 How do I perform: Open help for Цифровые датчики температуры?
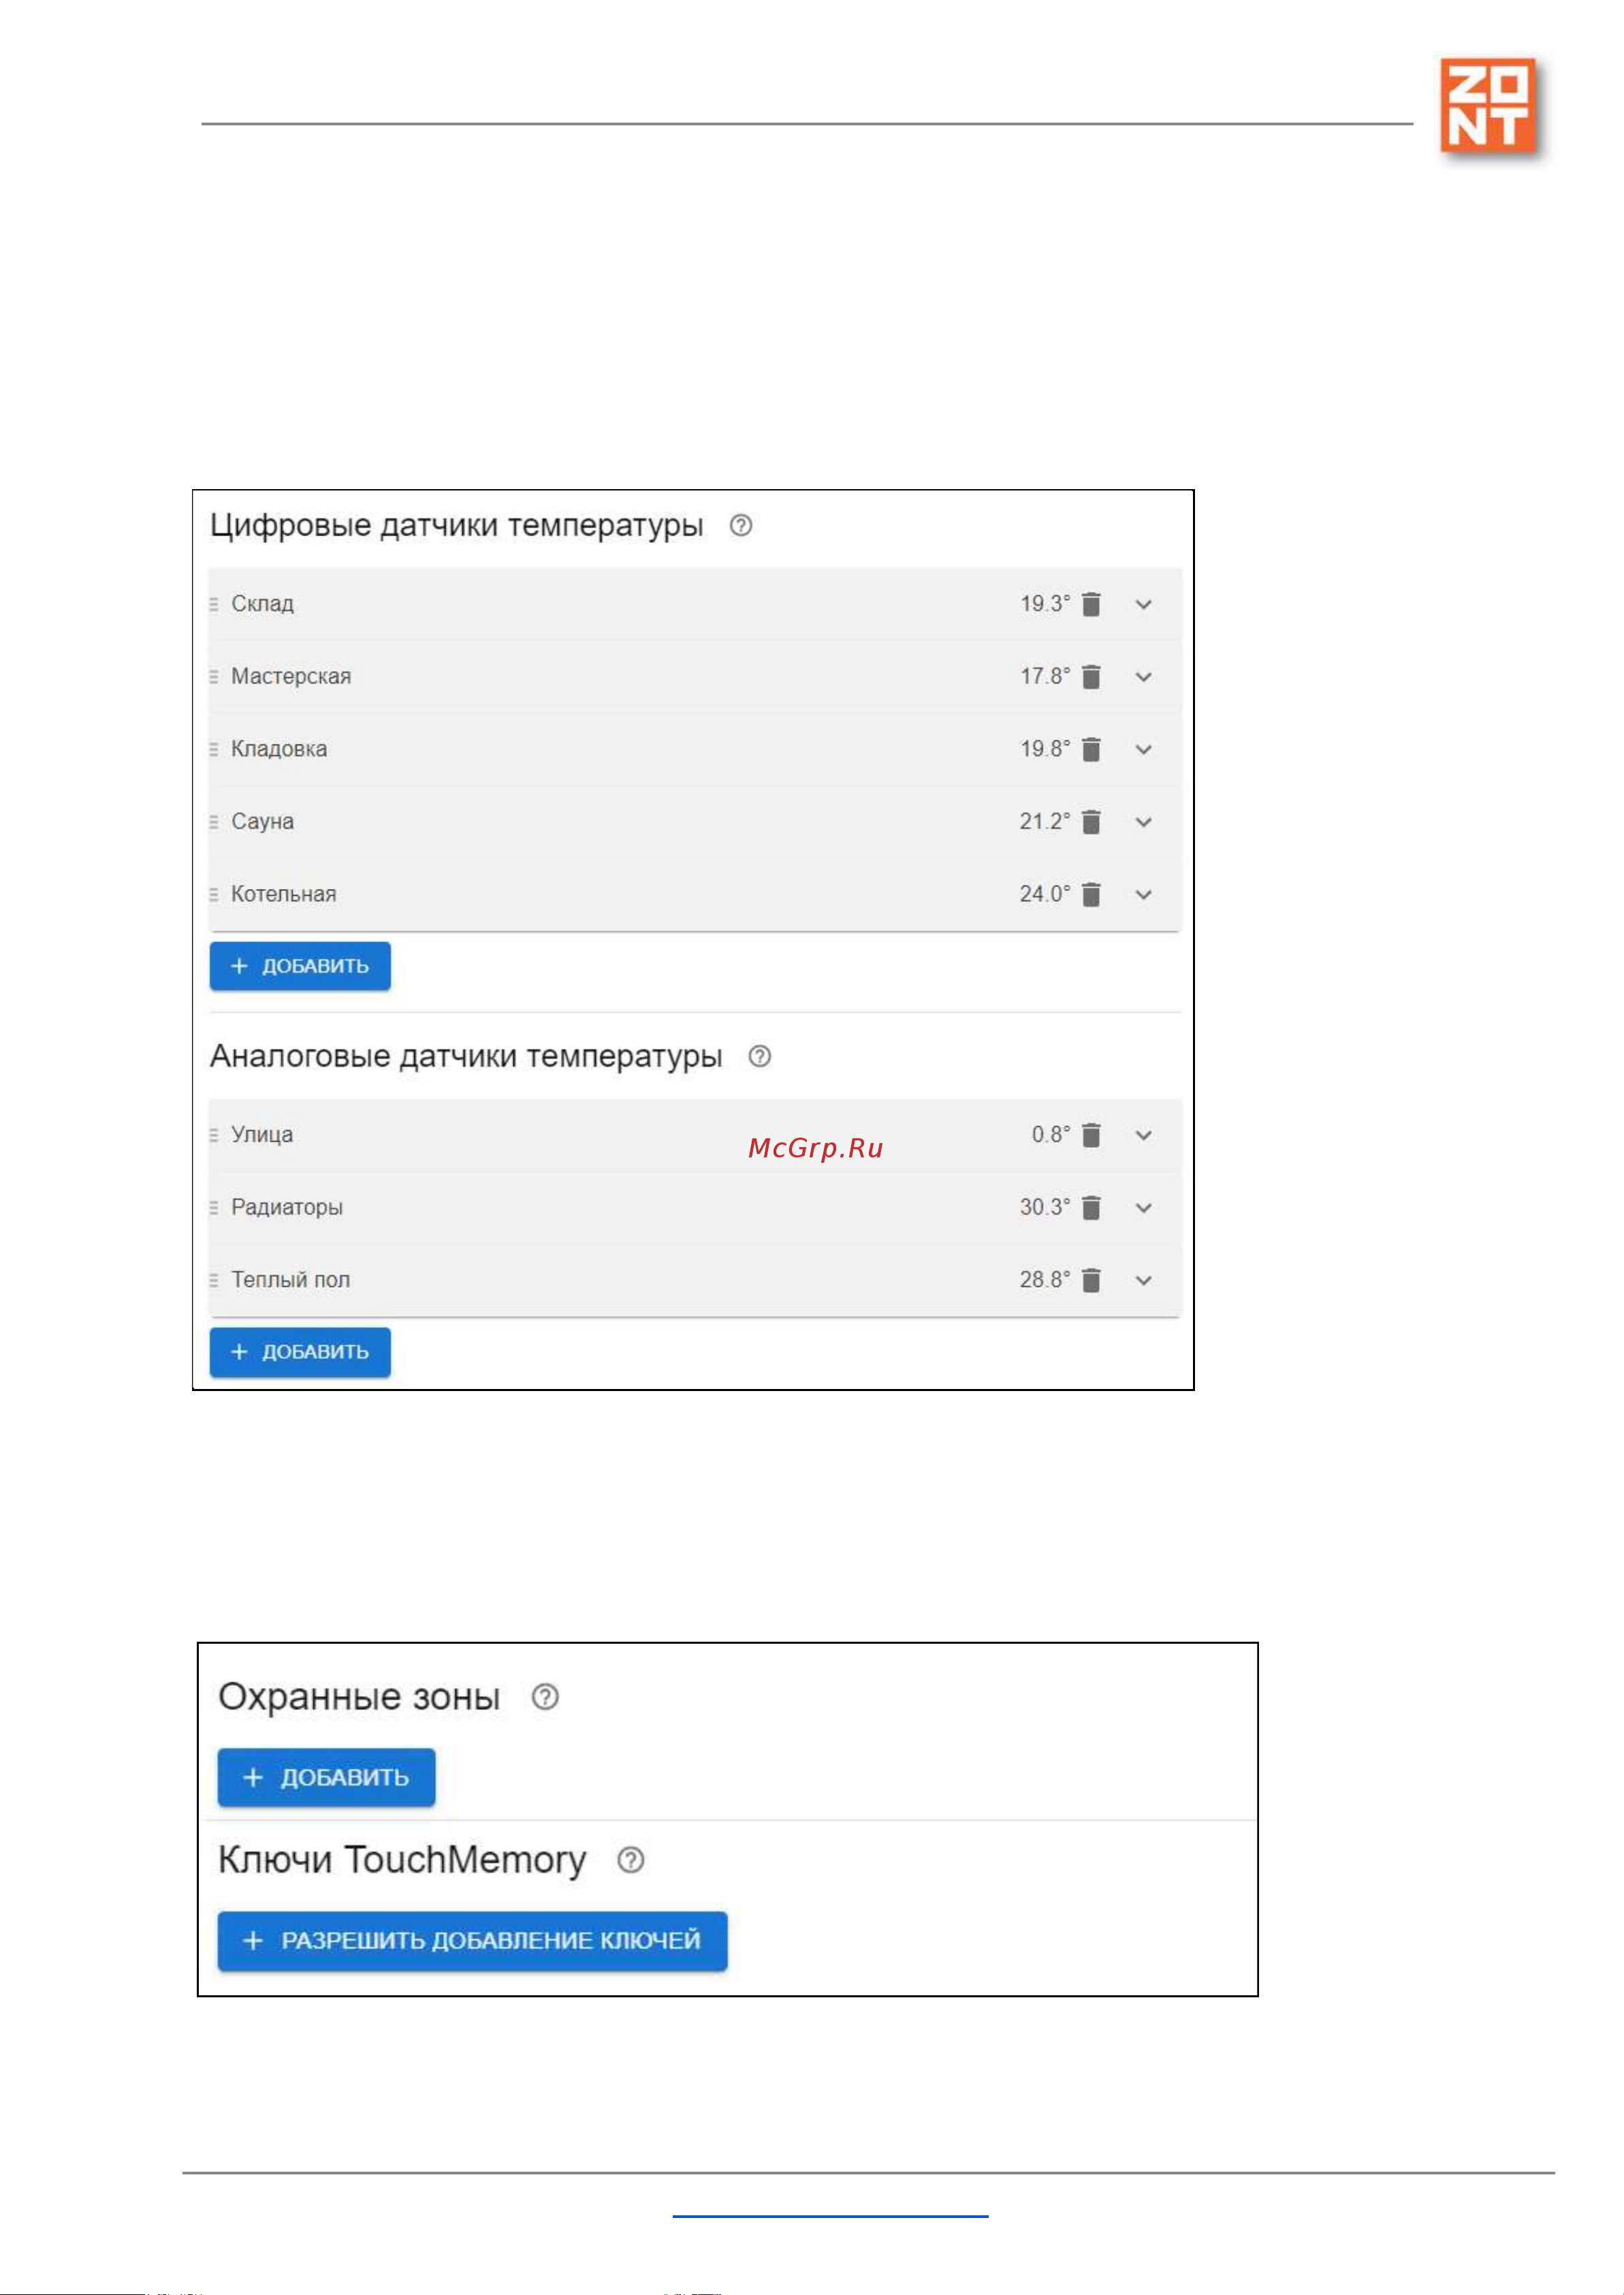(741, 525)
